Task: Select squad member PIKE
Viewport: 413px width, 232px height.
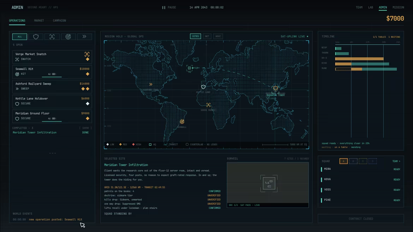Action: click(x=361, y=200)
